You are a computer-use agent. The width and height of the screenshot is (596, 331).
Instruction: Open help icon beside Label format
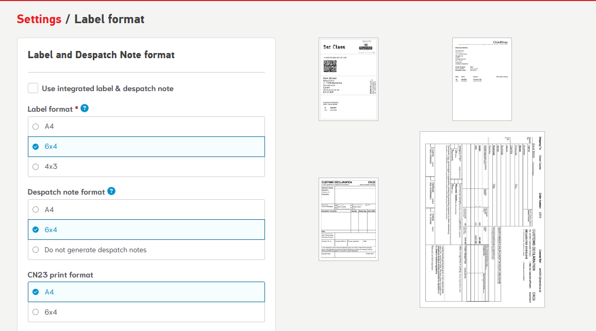85,109
